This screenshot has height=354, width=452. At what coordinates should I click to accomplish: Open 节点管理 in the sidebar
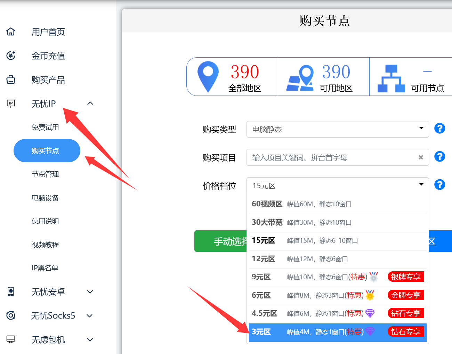45,174
